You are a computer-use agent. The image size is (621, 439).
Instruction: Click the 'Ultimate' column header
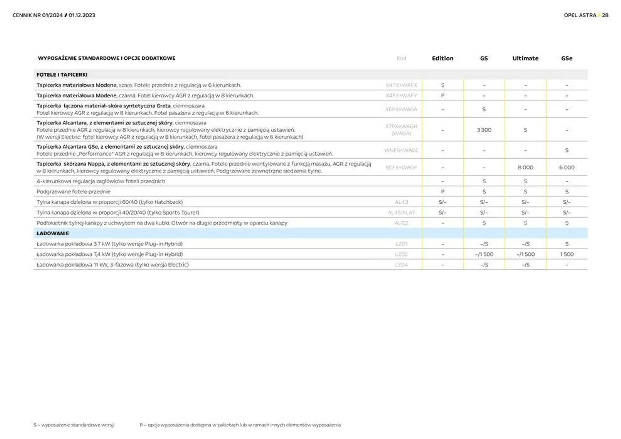(x=525, y=58)
